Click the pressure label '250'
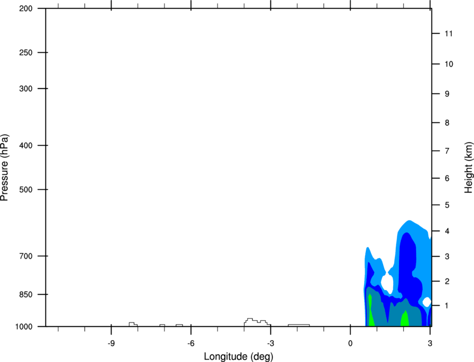The height and width of the screenshot is (362, 474). tap(26, 52)
